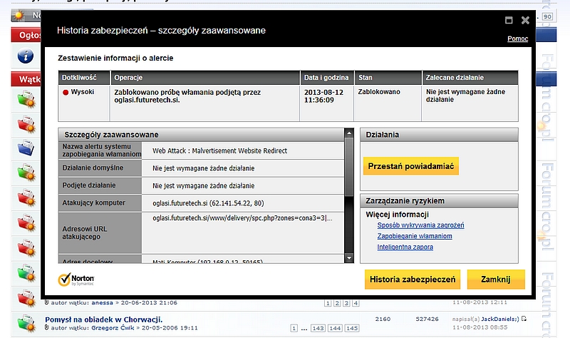Click the Data i godzina column header
Viewport: 570px width, 338px height.
326,76
